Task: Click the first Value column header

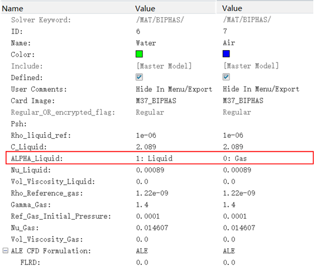Action: tap(145, 8)
